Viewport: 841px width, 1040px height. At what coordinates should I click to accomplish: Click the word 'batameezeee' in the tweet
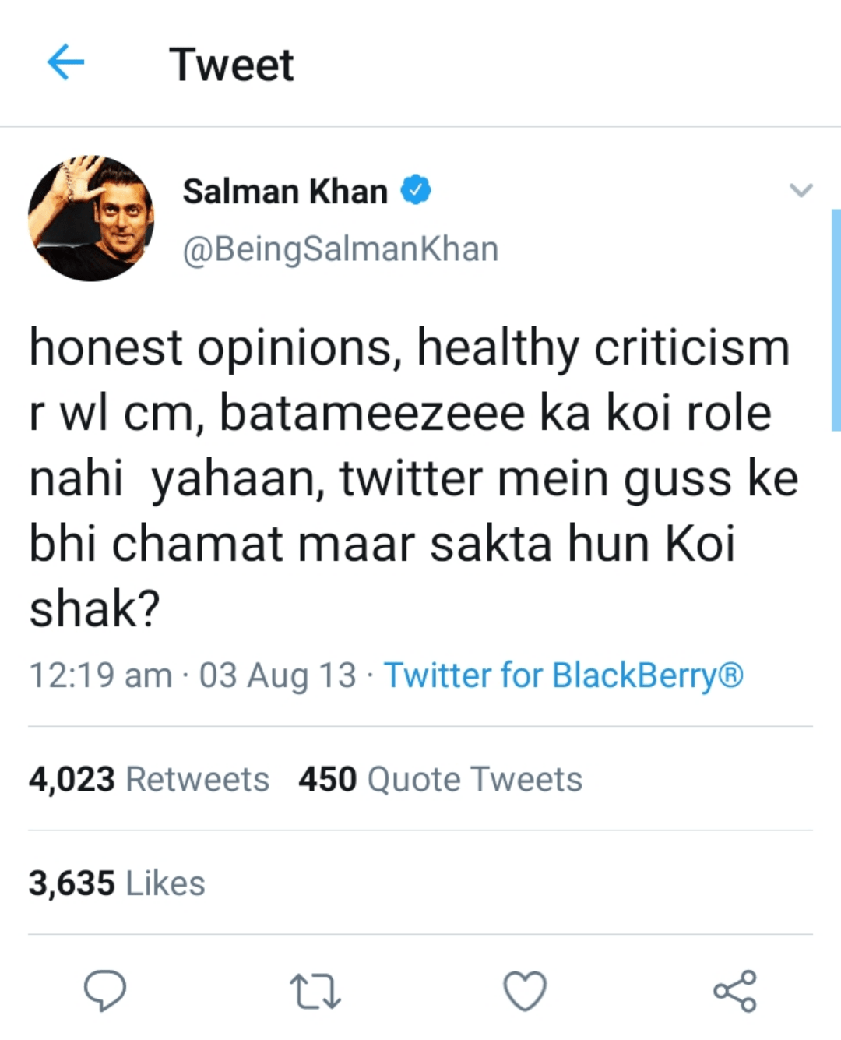point(372,413)
